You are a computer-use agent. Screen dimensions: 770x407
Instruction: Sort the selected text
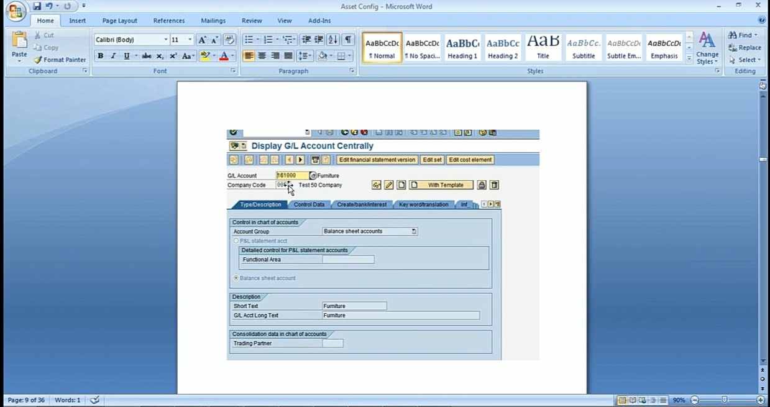[333, 40]
